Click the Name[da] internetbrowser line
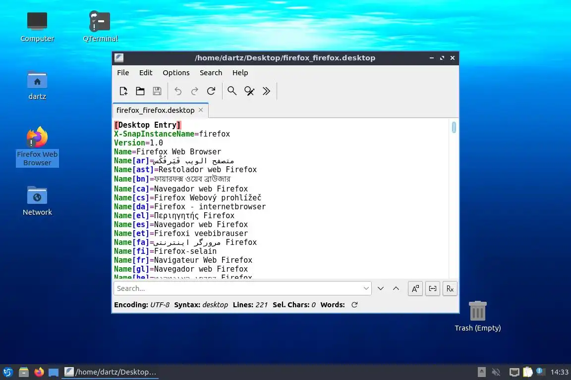This screenshot has height=380, width=571. coord(190,206)
